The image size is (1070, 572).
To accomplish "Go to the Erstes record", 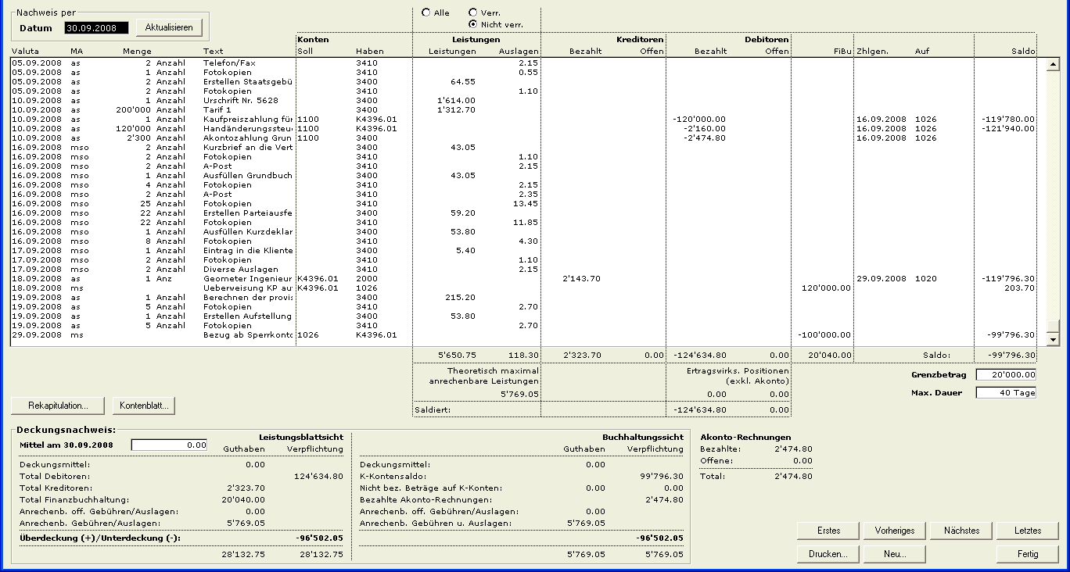I will click(x=828, y=531).
